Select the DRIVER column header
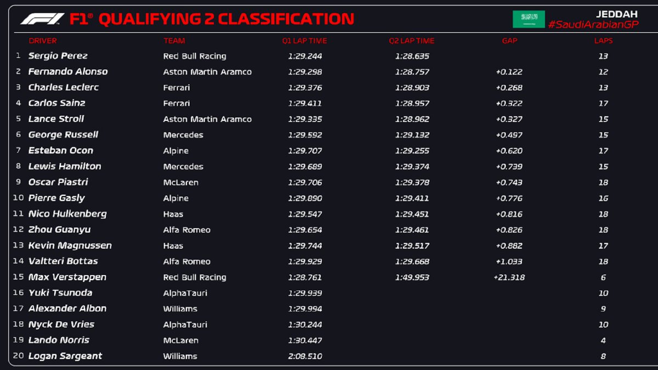 [x=43, y=41]
